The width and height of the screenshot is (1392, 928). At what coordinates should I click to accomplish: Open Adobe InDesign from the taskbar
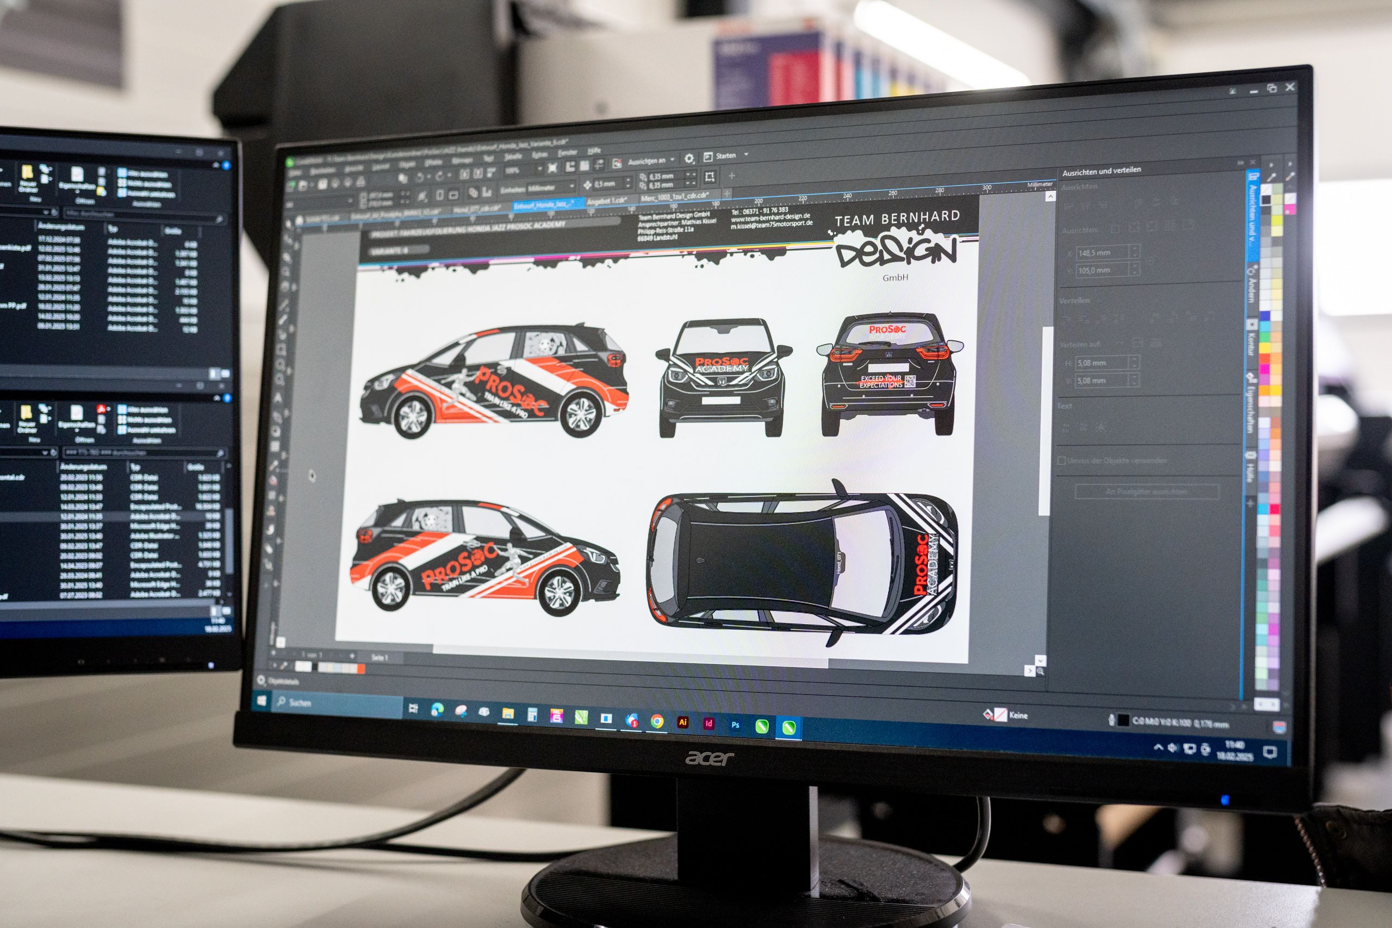click(x=709, y=723)
